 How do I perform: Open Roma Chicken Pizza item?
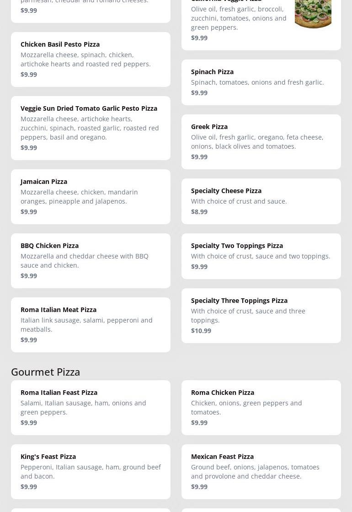point(223,393)
